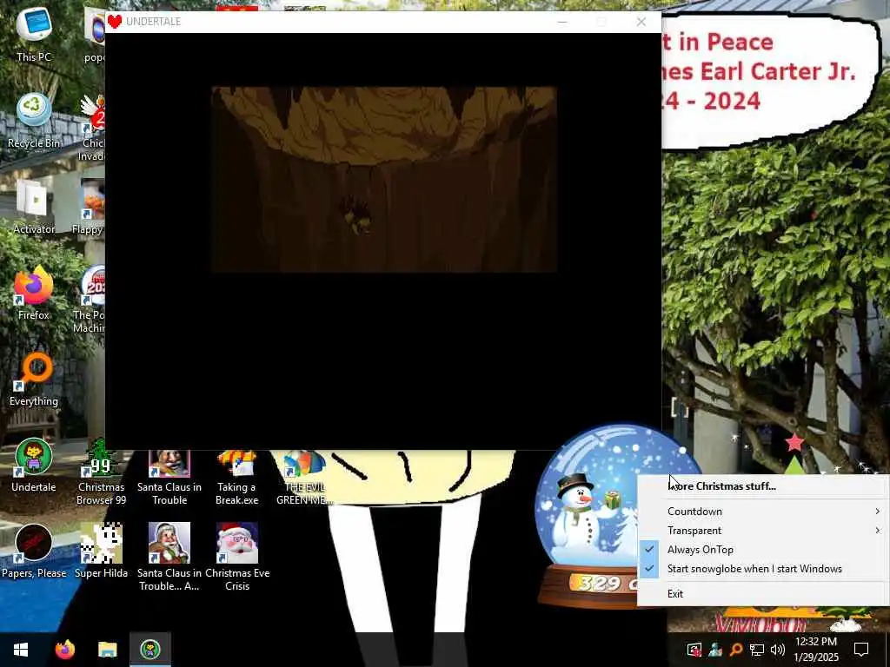This screenshot has height=667, width=890.
Task: Minimize the Undertale window
Action: tap(562, 22)
